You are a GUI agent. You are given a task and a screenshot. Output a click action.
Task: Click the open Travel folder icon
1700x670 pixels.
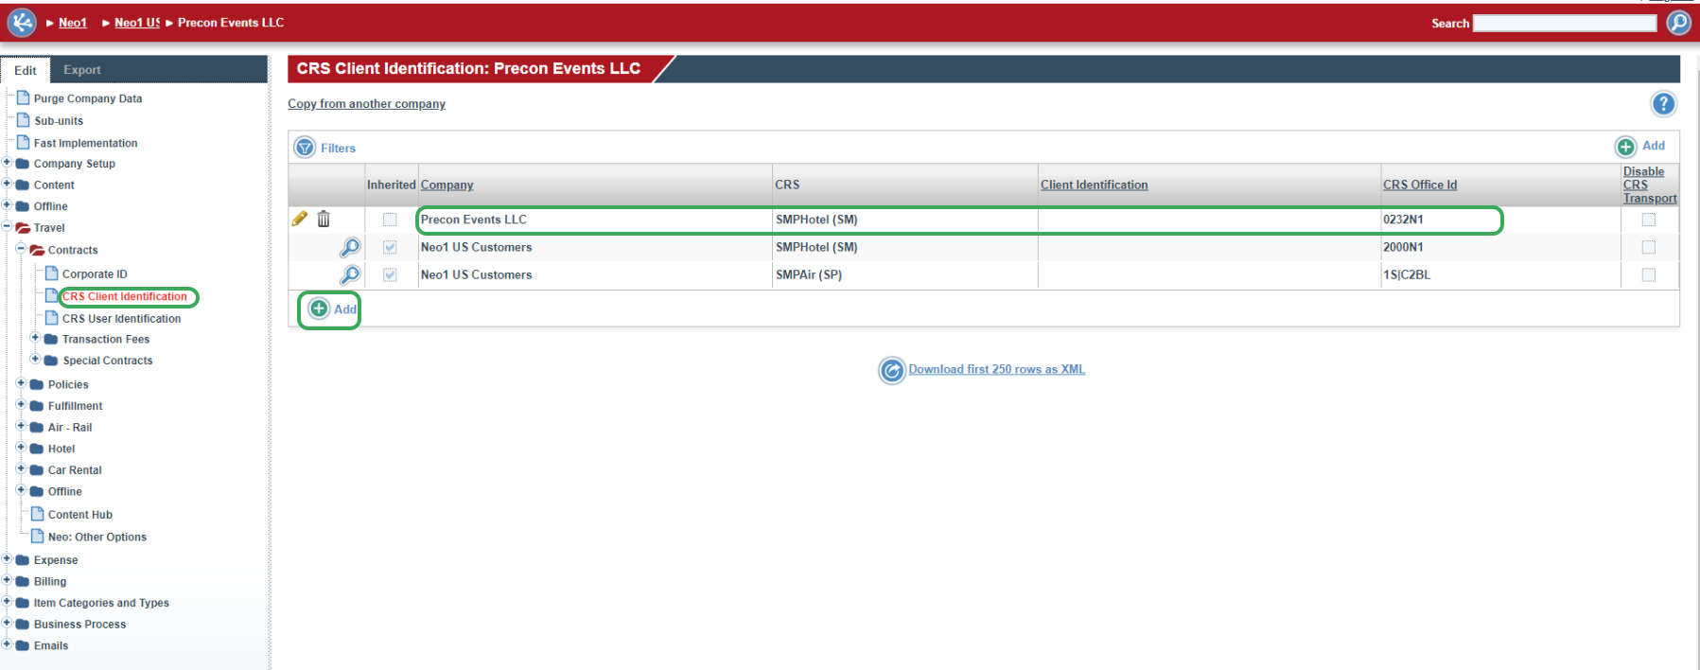pos(23,228)
